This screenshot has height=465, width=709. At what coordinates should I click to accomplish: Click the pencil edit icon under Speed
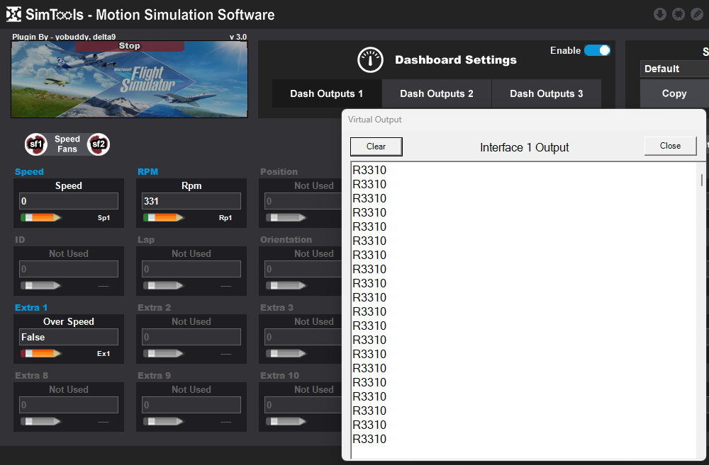click(x=41, y=217)
